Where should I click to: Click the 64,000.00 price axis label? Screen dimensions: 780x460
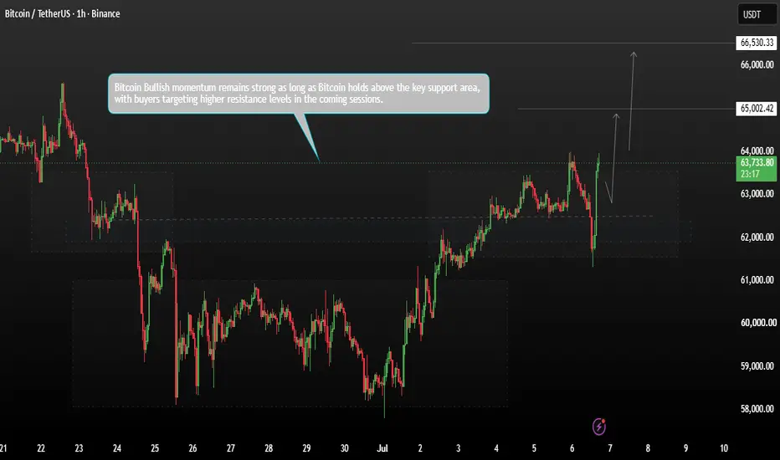(x=757, y=151)
